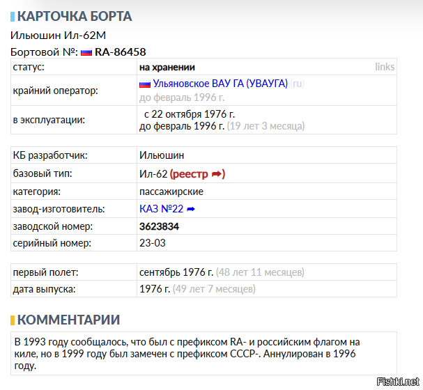Viewport: 423px width, 390px height.
Task: Click the release date value '1976 г.'
Action: click(155, 289)
